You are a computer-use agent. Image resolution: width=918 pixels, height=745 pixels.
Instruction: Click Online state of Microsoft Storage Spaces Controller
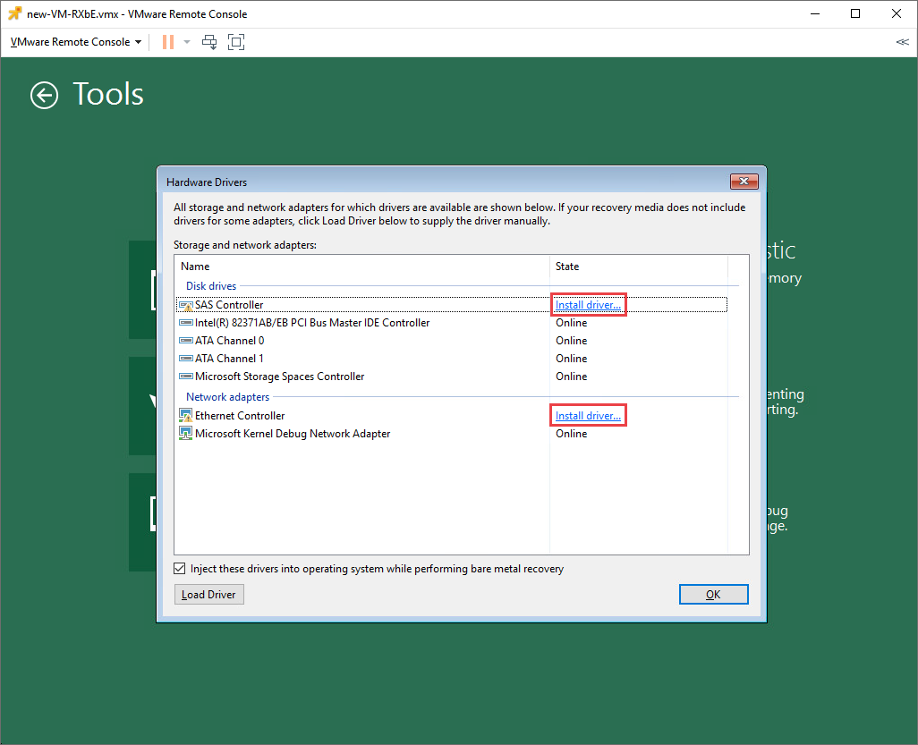point(572,377)
